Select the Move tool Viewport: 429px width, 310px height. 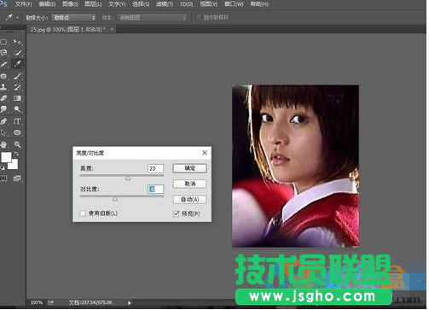tap(17, 43)
